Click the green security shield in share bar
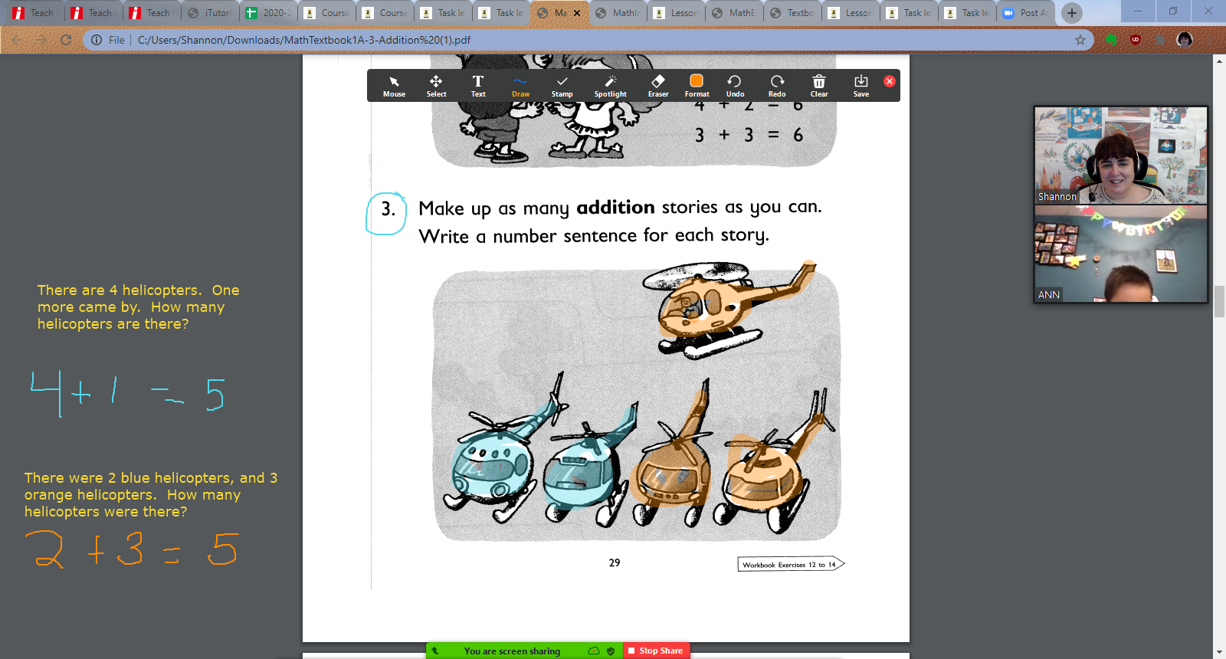 click(611, 651)
